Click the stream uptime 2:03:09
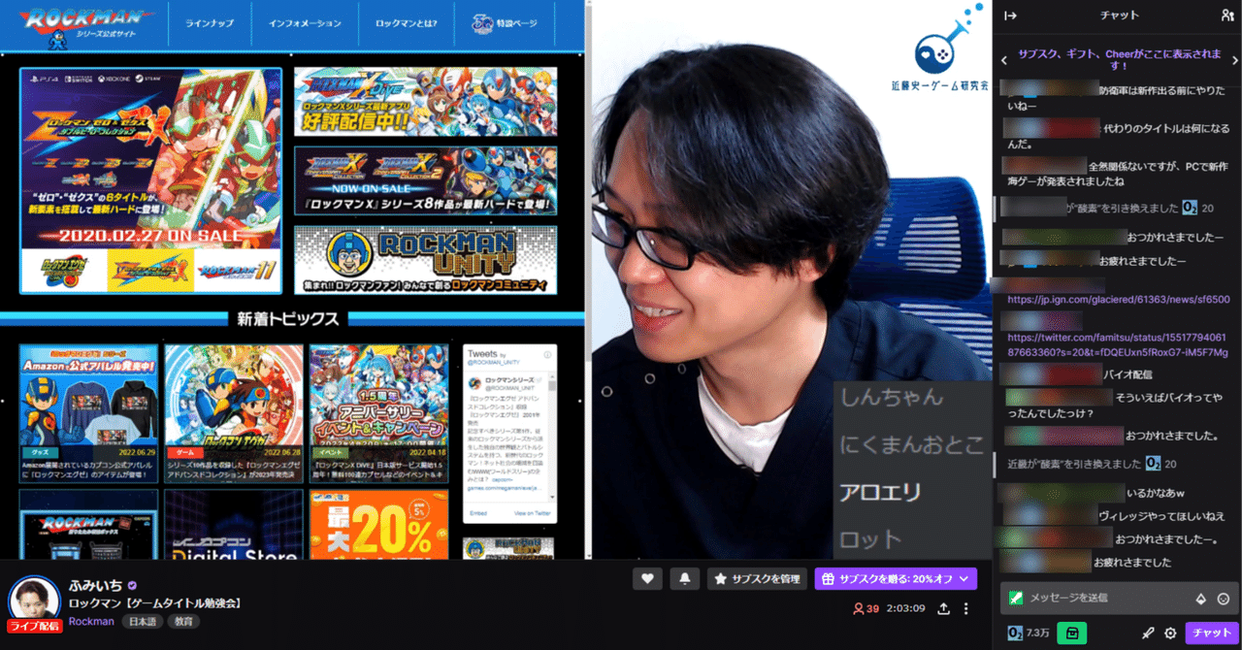The width and height of the screenshot is (1242, 650). tap(905, 608)
